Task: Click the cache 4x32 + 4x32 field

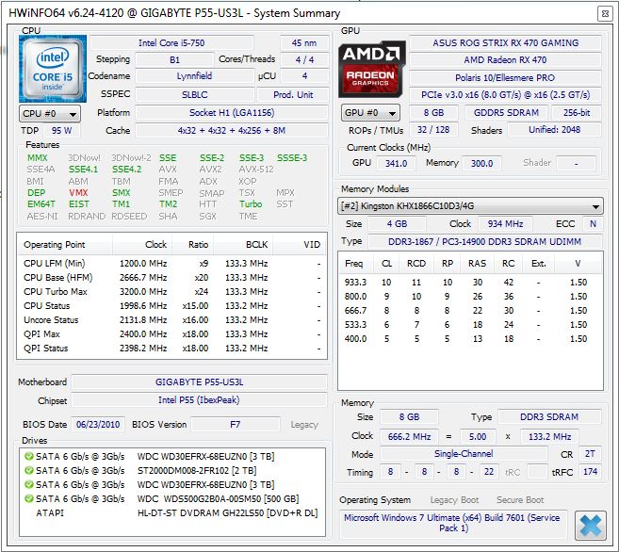Action: coord(232,131)
